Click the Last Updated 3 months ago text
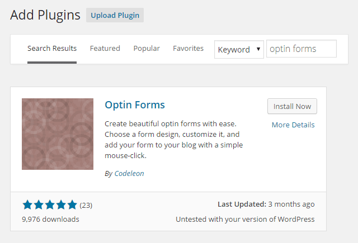The image size is (358, 243). (266, 204)
